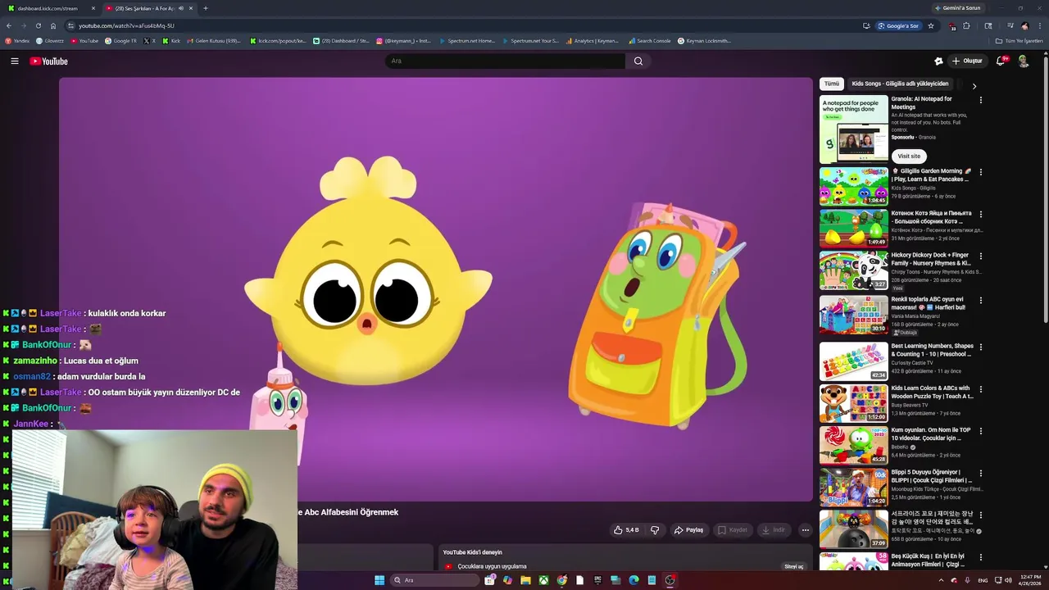Reload the page
1049x590 pixels.
pyautogui.click(x=38, y=25)
